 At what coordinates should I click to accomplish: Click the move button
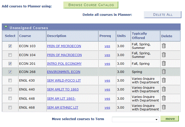170,119
